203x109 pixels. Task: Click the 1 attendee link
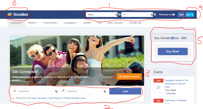pos(170,94)
